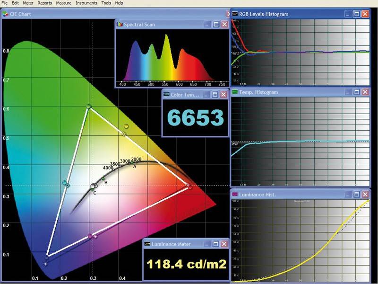Screen dimensions: 378x284
Task: Open the Instruments menu
Action: (86, 3)
